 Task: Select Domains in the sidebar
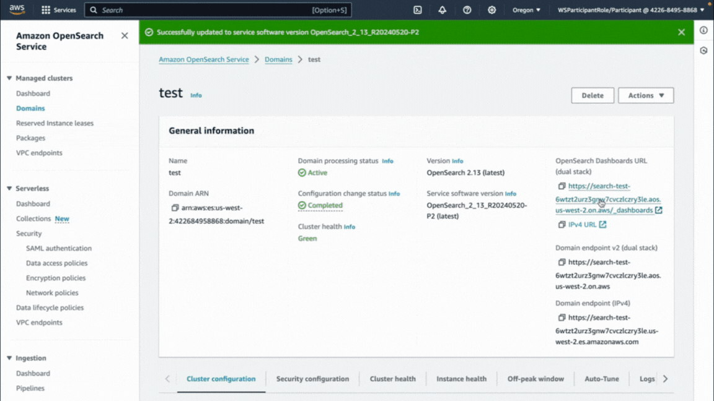[x=30, y=108]
